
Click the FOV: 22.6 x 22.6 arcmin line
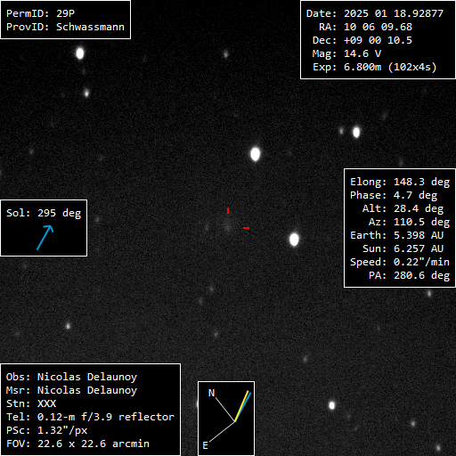coord(77,444)
